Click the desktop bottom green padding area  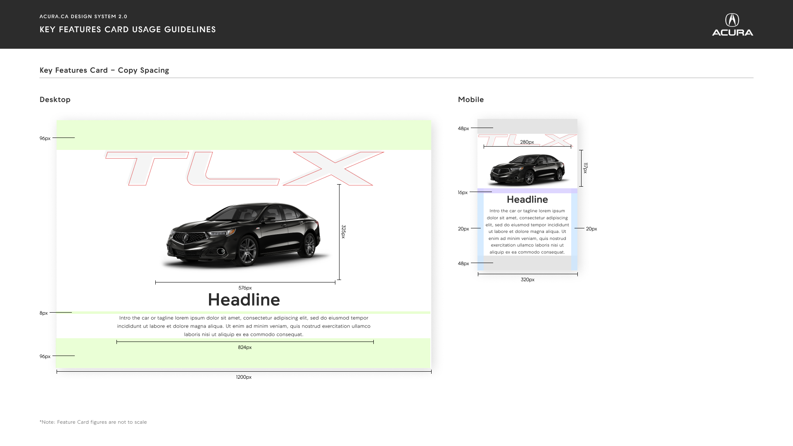(x=244, y=353)
